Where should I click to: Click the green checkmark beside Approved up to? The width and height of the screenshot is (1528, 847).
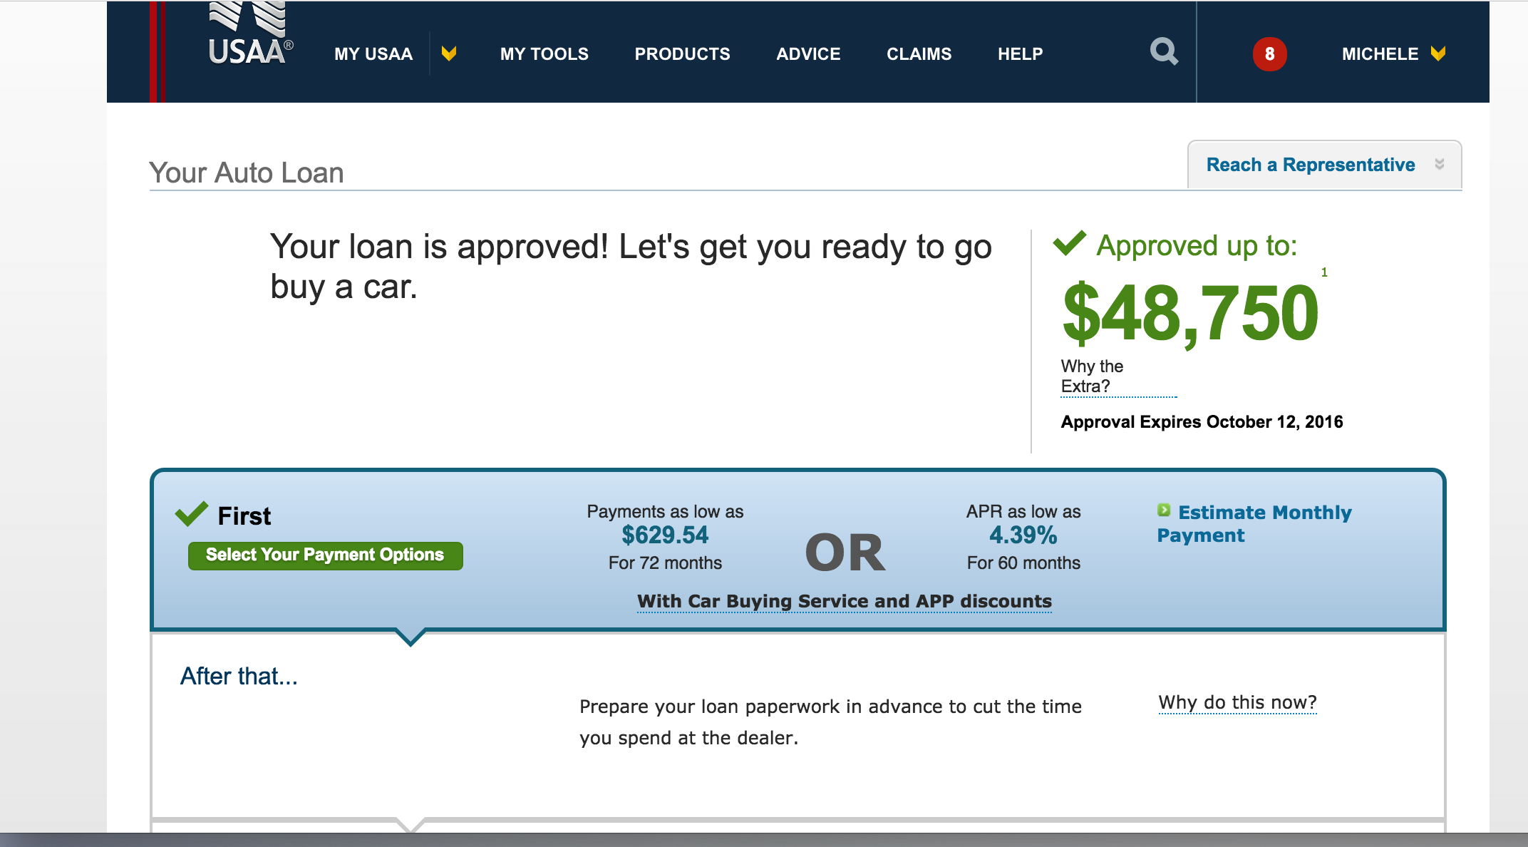click(1069, 243)
